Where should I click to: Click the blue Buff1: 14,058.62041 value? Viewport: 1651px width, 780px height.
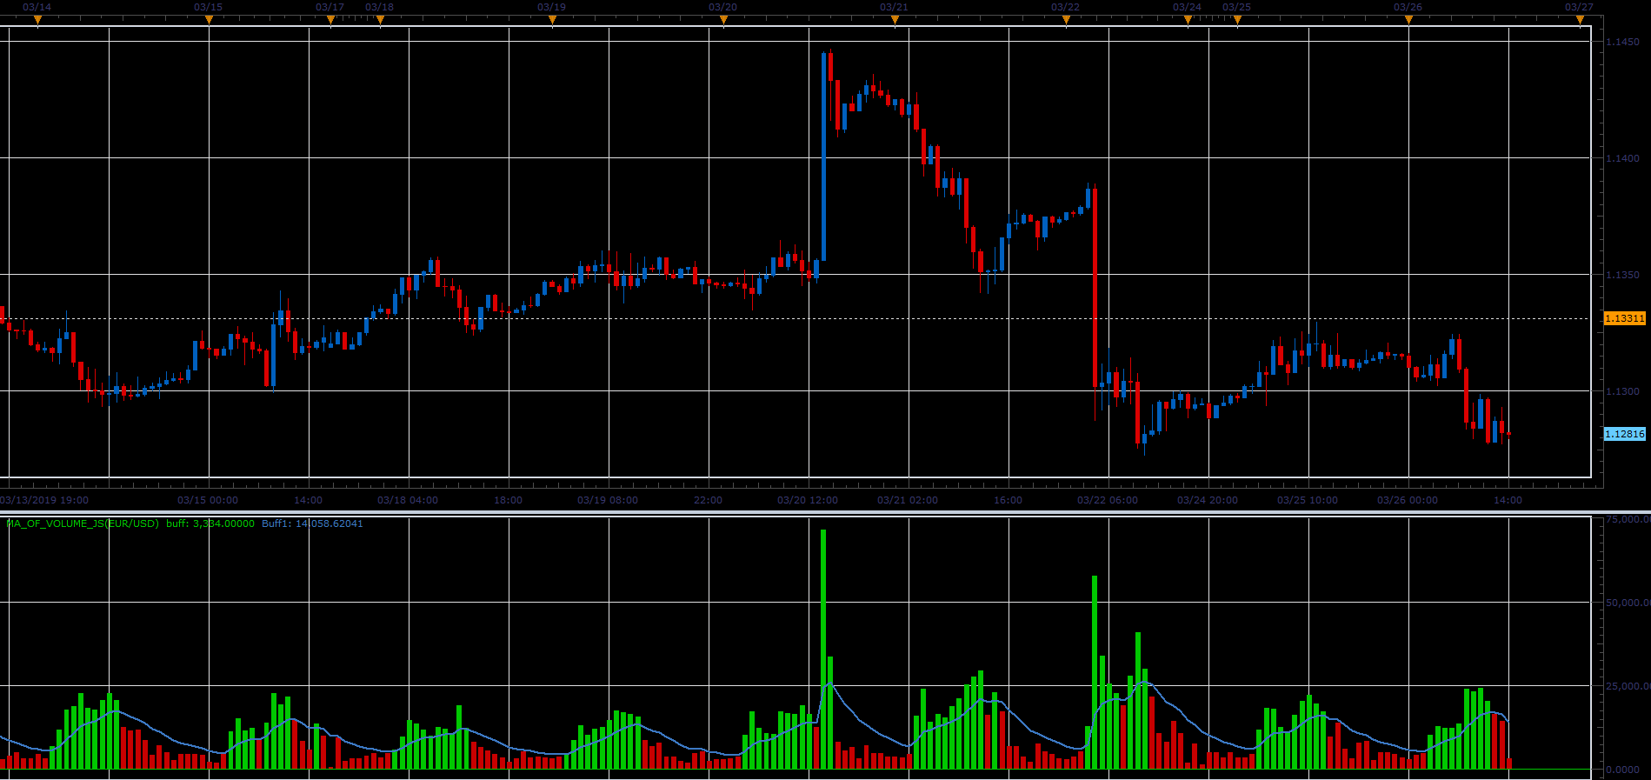point(313,523)
